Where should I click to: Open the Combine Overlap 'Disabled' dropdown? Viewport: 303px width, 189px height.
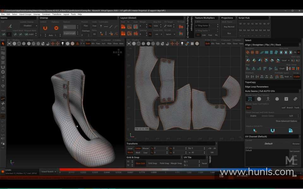point(29,26)
